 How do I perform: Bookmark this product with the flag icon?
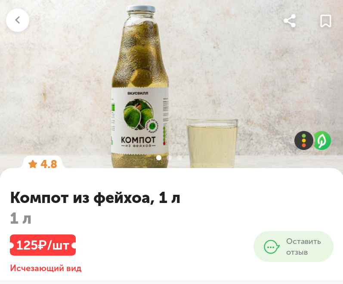coord(326,21)
